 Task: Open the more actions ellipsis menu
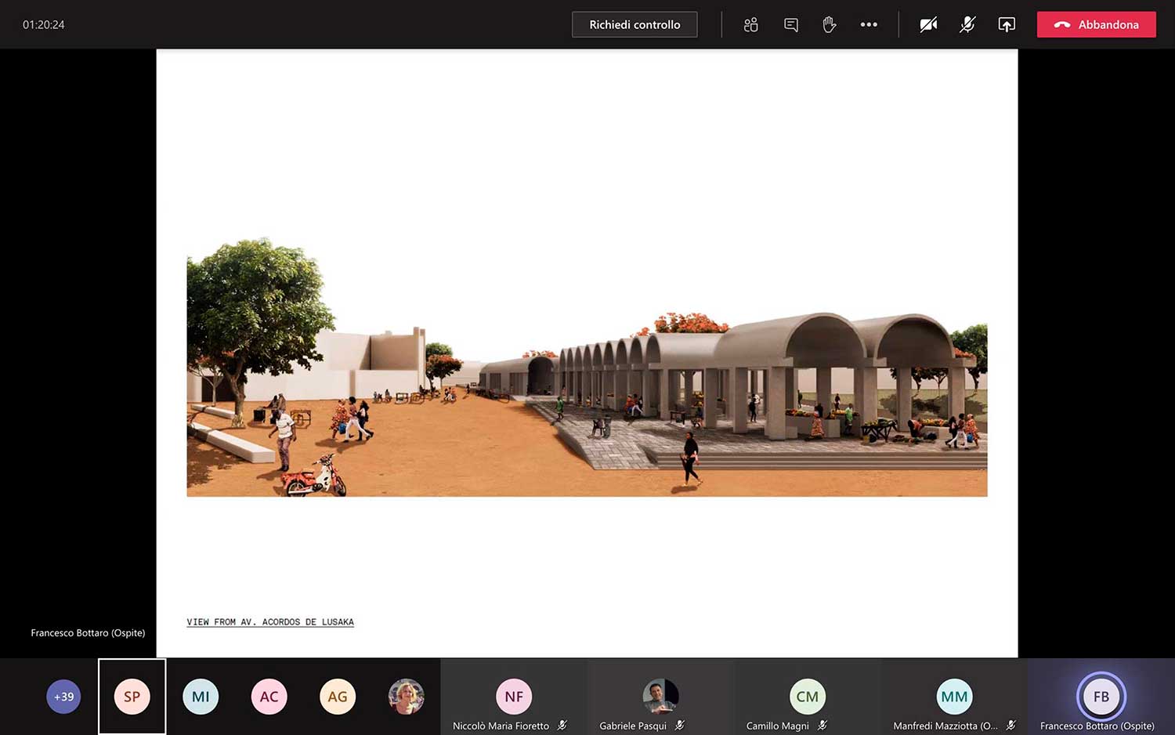click(x=868, y=24)
